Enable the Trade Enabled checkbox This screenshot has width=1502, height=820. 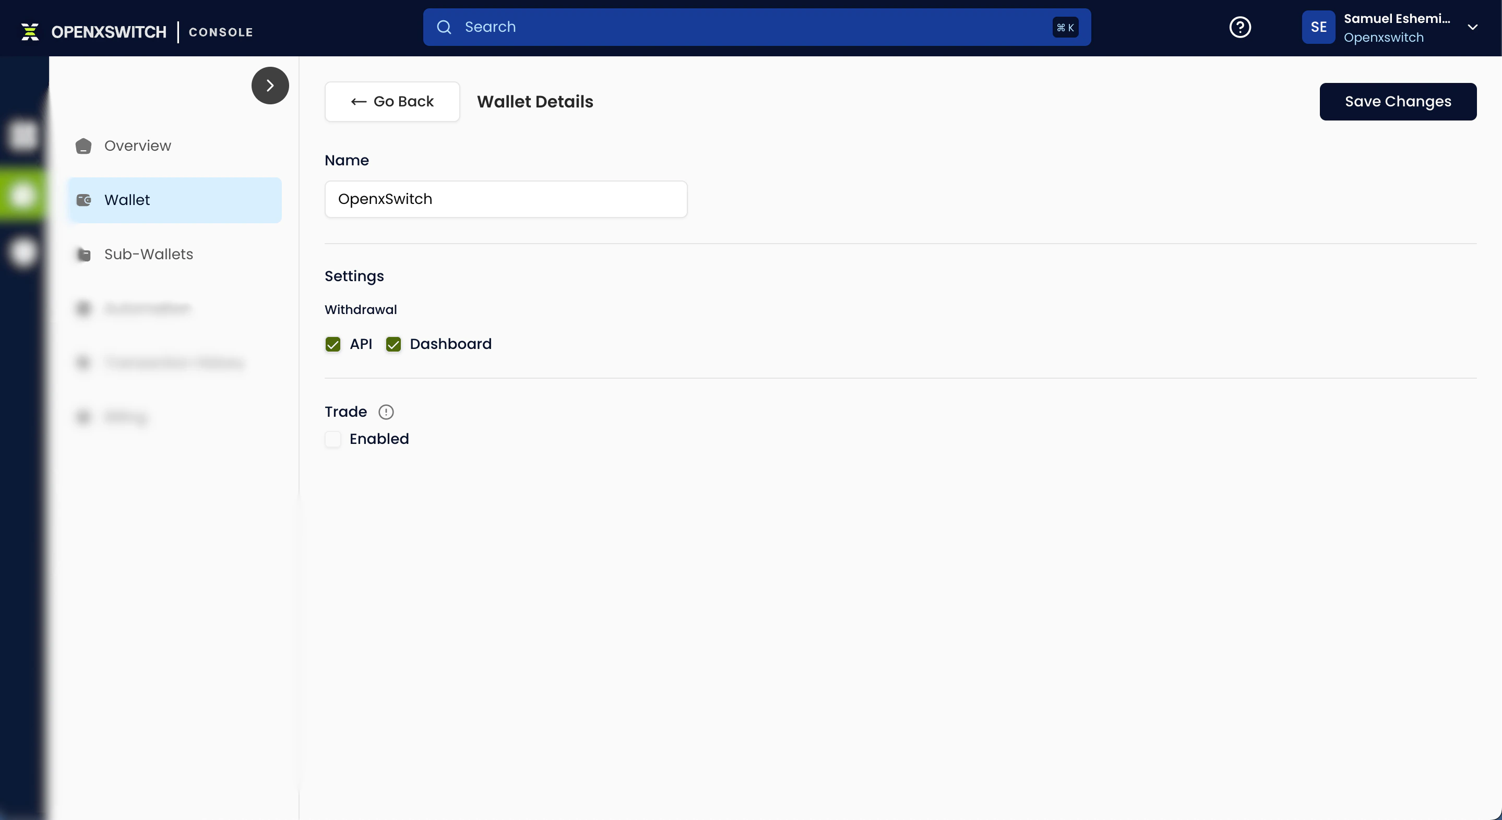point(333,439)
